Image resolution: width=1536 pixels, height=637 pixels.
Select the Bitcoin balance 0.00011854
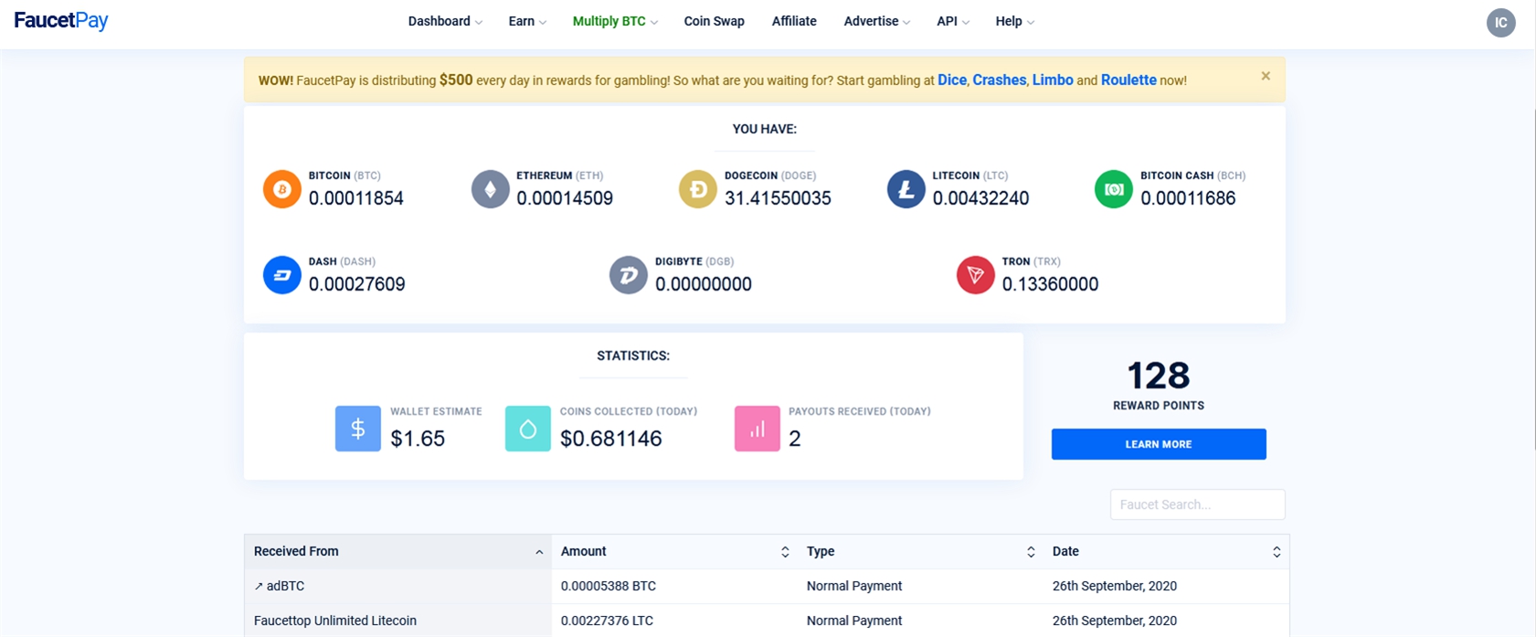click(356, 198)
